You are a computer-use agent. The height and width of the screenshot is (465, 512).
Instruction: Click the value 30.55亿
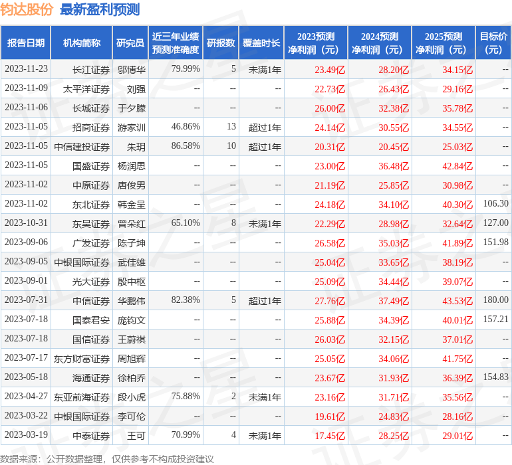(x=394, y=128)
